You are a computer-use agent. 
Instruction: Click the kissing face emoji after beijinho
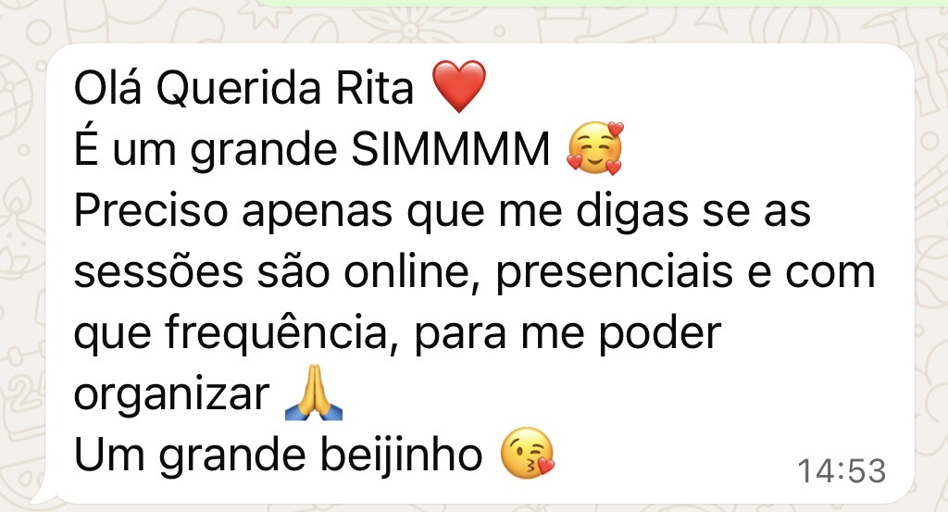[527, 453]
